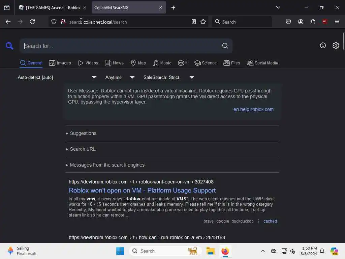Toggle reader view icon in address bar
The height and width of the screenshot is (259, 345).
[x=194, y=22]
